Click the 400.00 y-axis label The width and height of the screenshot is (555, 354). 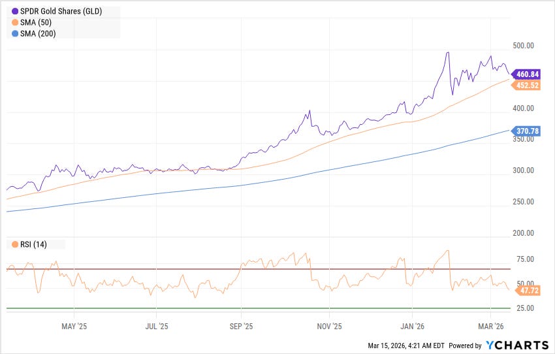(x=523, y=108)
